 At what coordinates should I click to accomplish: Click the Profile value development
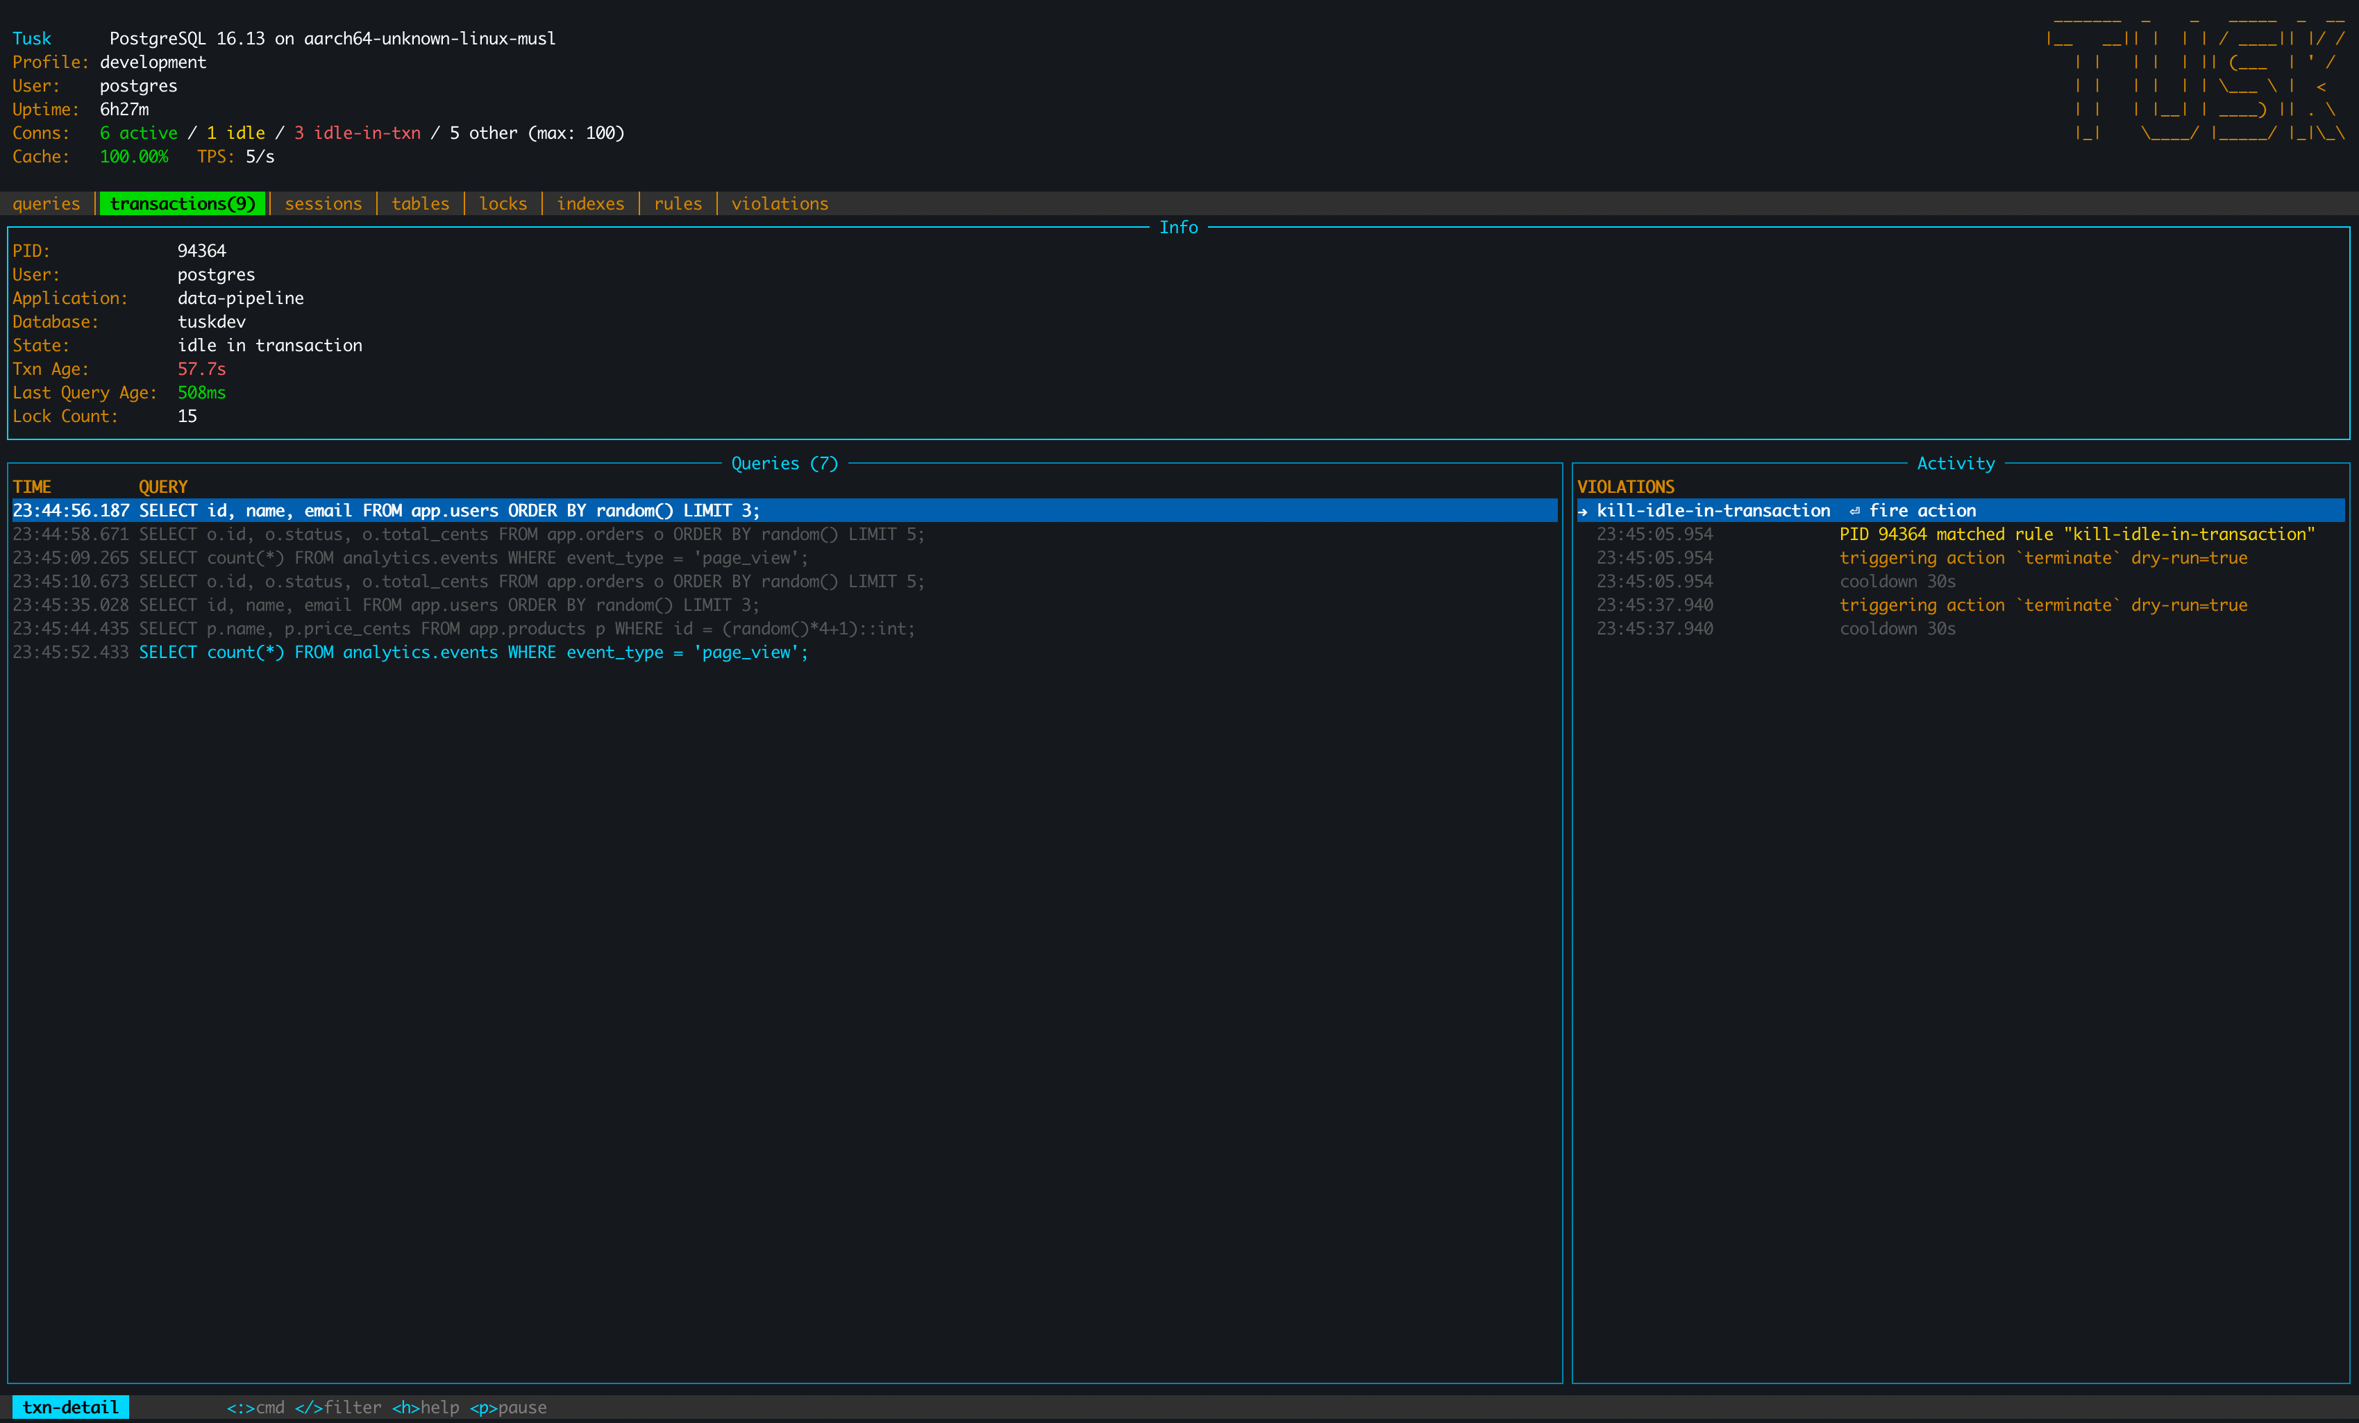(x=153, y=62)
